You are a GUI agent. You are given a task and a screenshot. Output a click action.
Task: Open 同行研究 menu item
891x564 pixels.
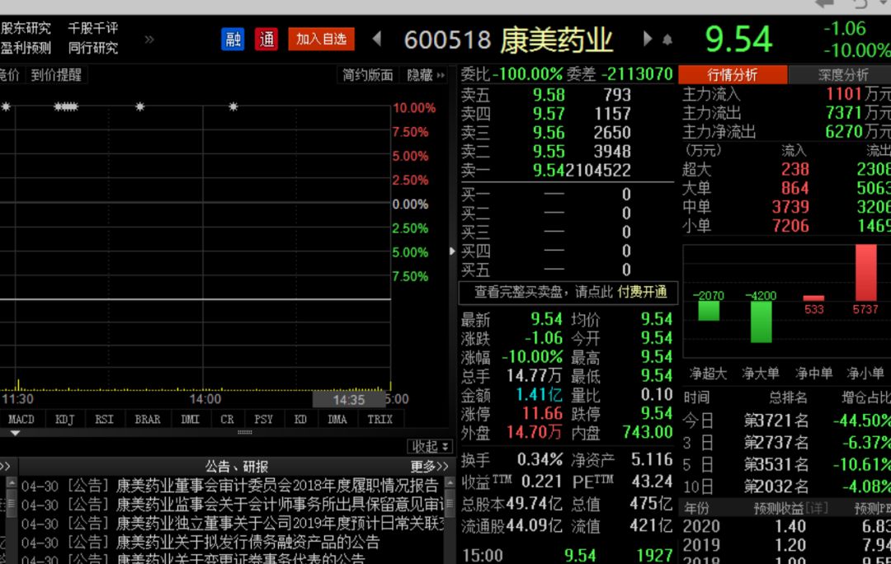[x=93, y=49]
